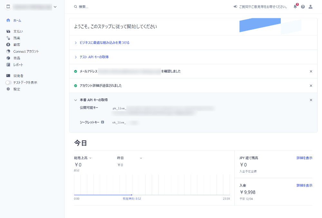Open the 残高 balance section
This screenshot has width=322, height=218.
click(x=17, y=38)
